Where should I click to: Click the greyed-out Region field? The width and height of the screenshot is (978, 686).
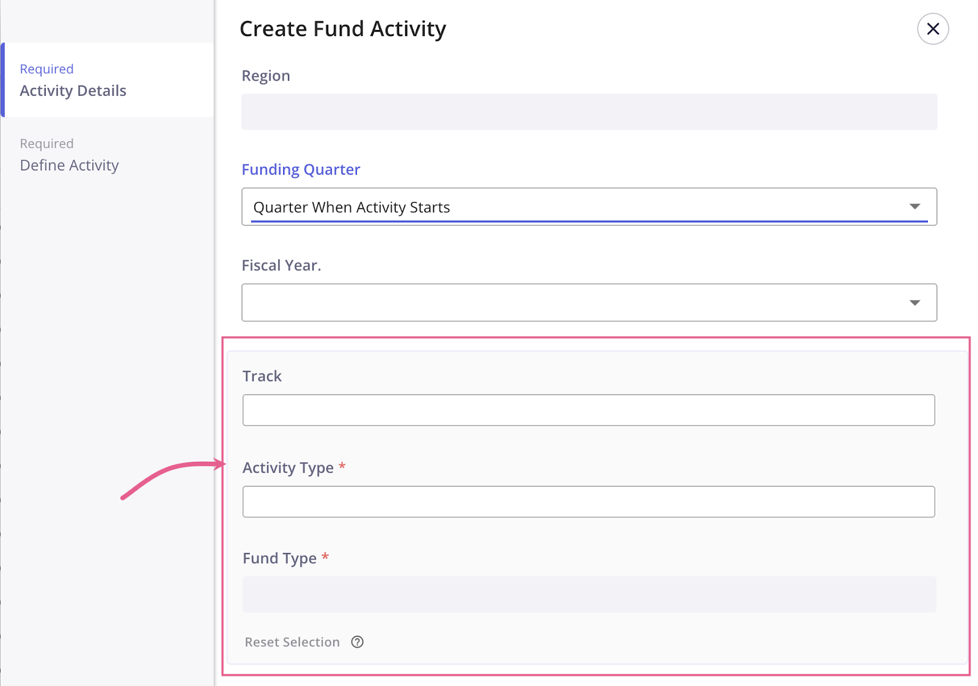[588, 112]
